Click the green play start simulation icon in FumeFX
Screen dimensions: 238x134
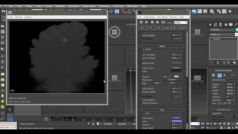(152, 22)
